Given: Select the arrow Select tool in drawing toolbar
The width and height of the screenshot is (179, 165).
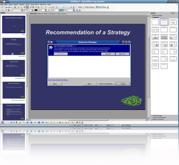Looking at the screenshot, I should [x=3, y=122].
